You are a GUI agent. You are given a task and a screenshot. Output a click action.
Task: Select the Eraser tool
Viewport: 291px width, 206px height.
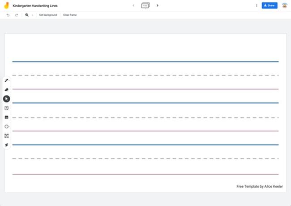[7, 90]
